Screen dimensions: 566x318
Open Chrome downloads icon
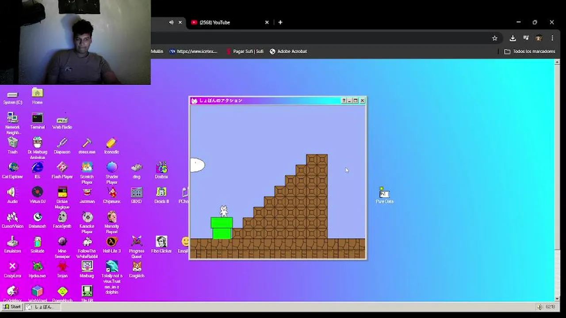(x=512, y=38)
